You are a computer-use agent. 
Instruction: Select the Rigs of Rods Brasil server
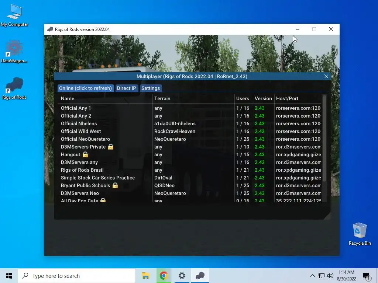(x=190, y=170)
